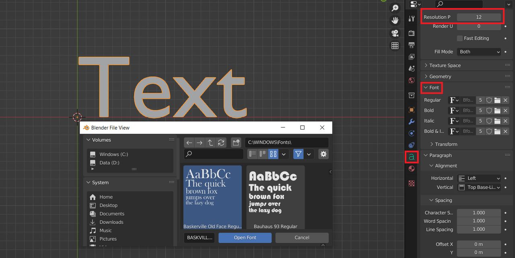Activate the viewport Zoom magnifier icon
515x258 pixels.
(395, 8)
